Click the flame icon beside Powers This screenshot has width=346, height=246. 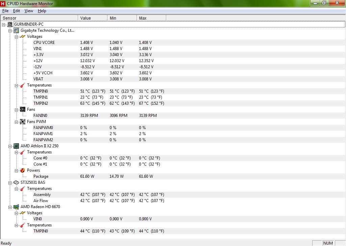23,170
